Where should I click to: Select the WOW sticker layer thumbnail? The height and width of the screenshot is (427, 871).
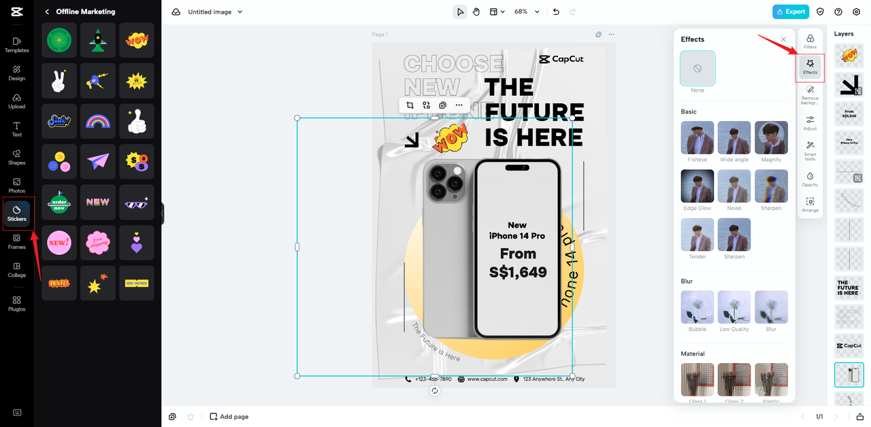point(849,56)
